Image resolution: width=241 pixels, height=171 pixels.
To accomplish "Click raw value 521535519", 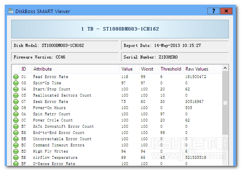I will point(196,157).
